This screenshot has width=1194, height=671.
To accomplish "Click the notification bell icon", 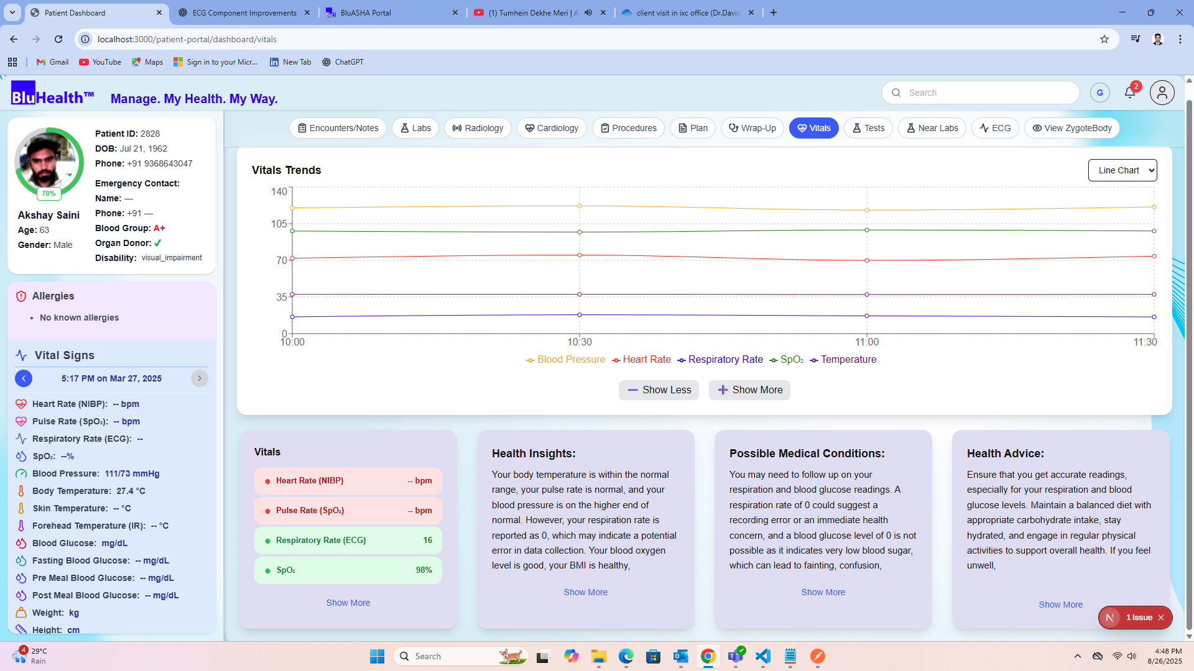I will 1129,93.
